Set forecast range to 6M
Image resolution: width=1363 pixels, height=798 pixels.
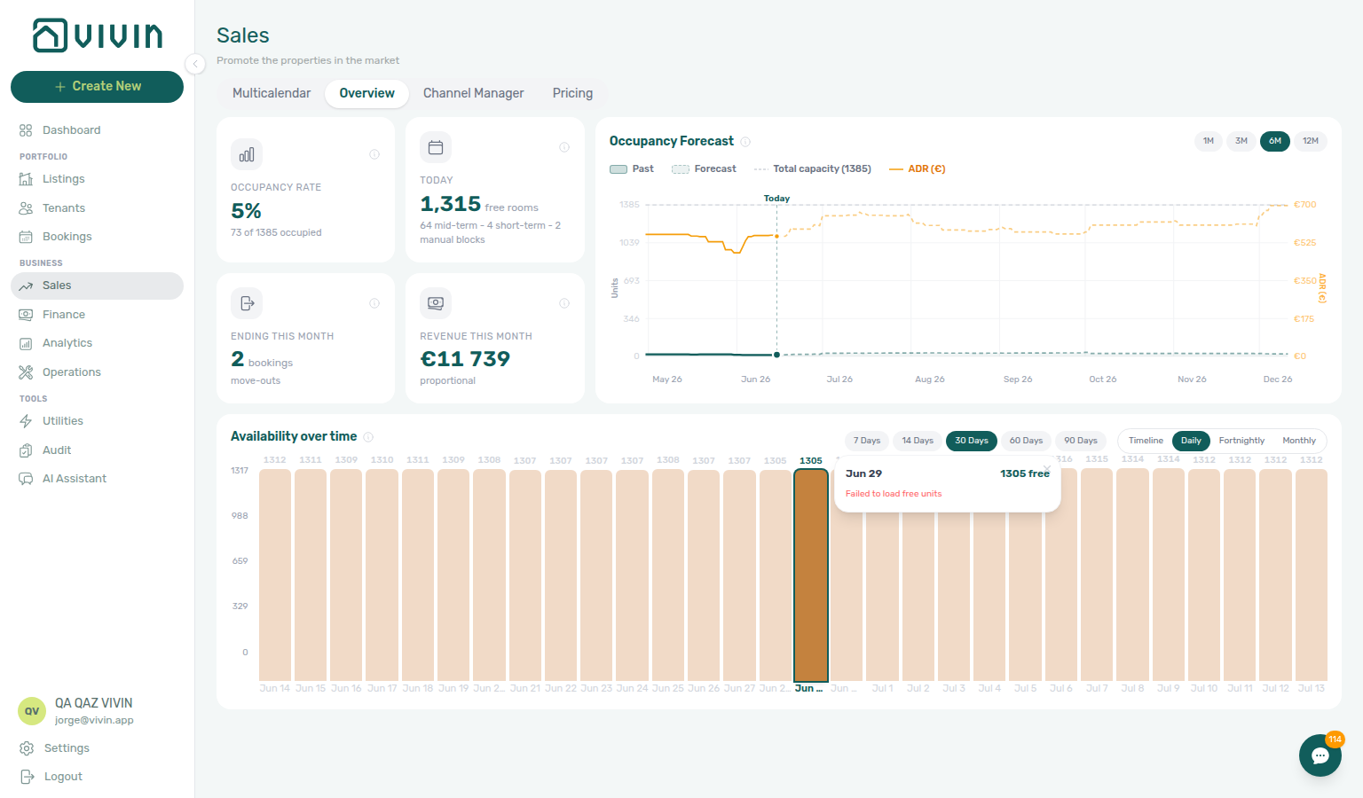click(x=1275, y=141)
